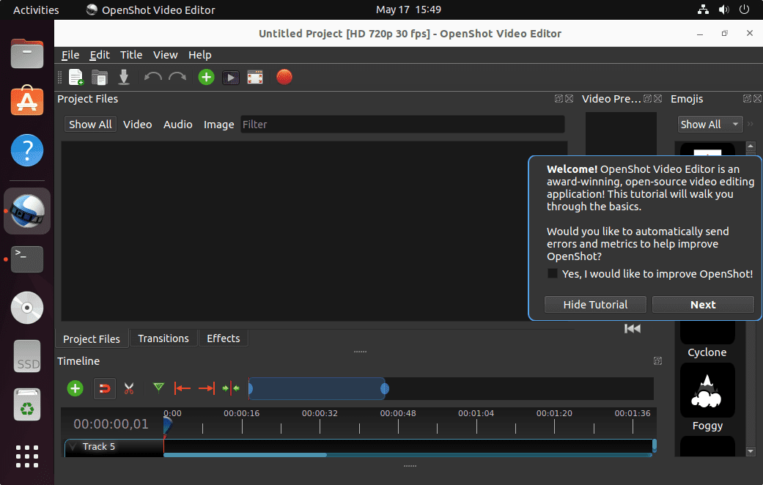Open the View menu
Screen dimensions: 763x485
[x=166, y=55]
